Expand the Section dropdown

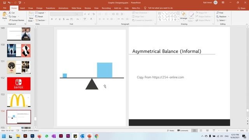pyautogui.click(x=41, y=20)
